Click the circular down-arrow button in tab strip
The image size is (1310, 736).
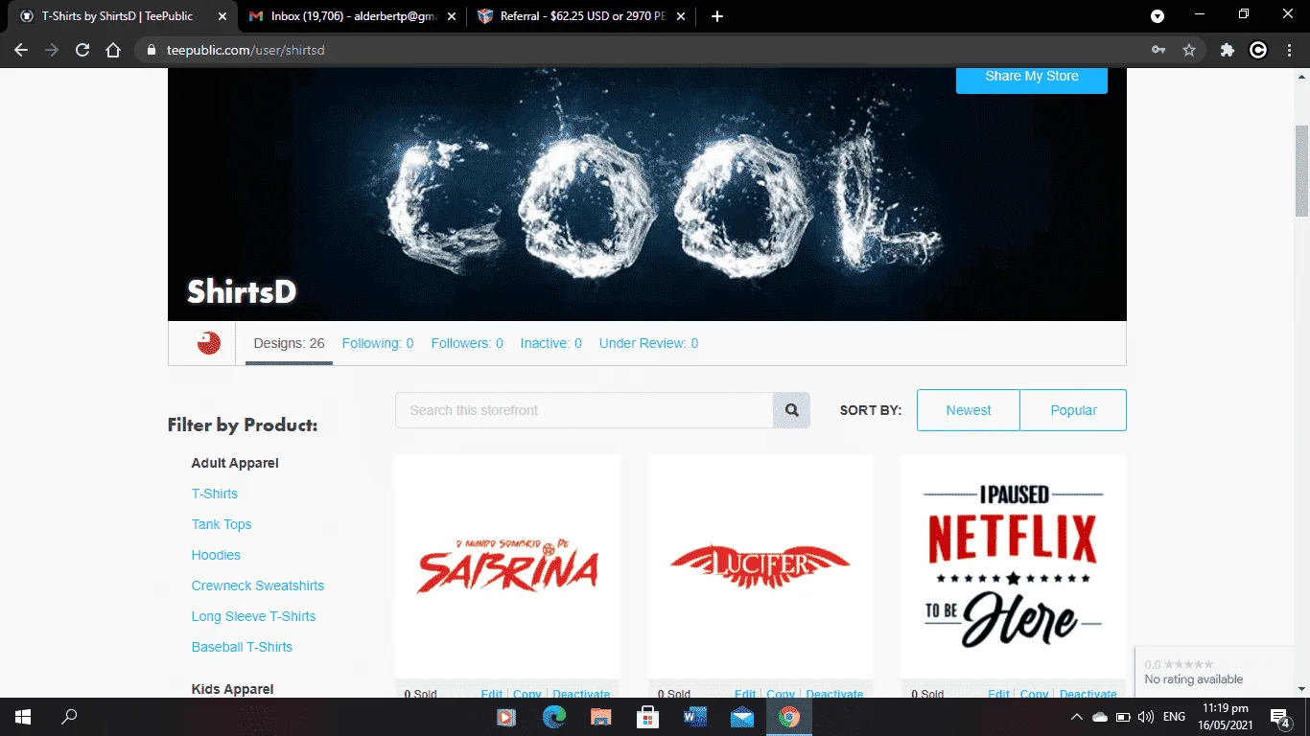[x=1158, y=16]
